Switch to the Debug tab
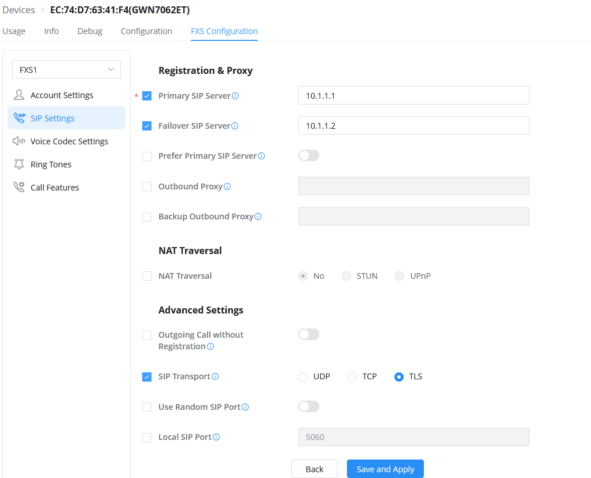Viewport: 591px width, 478px height. coord(90,31)
